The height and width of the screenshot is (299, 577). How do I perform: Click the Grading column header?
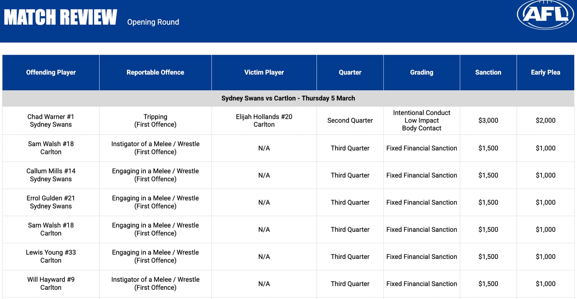pyautogui.click(x=422, y=73)
